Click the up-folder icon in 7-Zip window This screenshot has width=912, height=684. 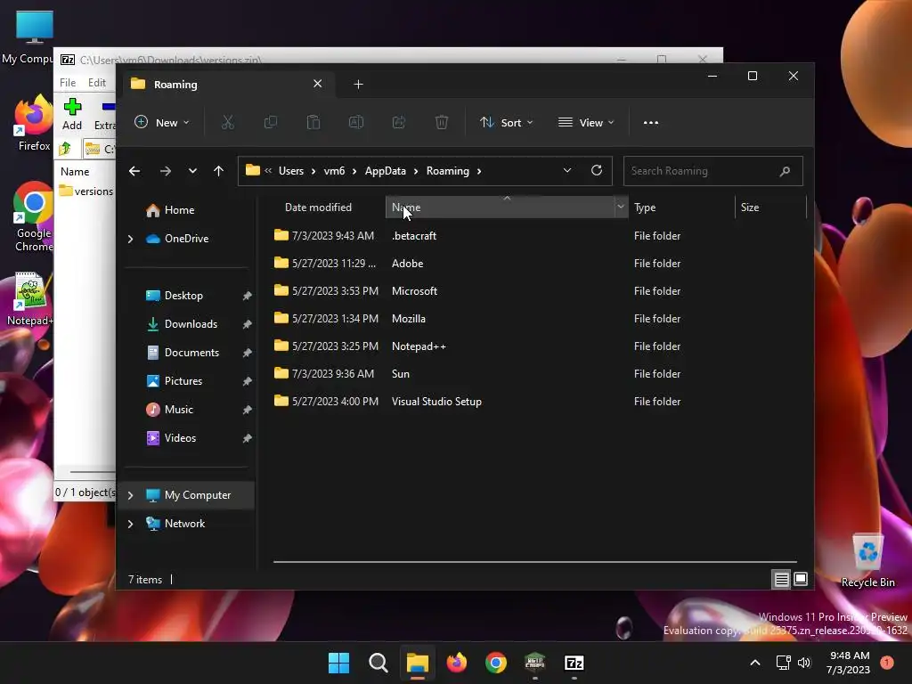(65, 149)
